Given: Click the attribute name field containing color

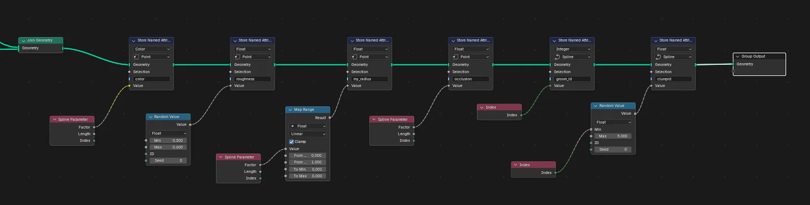Looking at the screenshot, I should tap(152, 79).
